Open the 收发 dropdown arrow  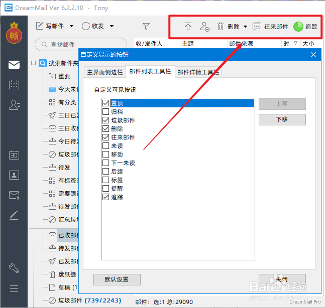[112, 26]
